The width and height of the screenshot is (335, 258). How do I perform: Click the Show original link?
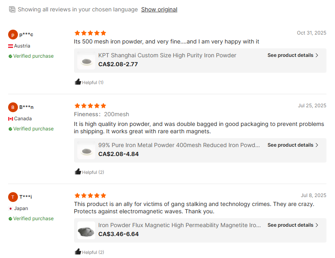point(159,9)
